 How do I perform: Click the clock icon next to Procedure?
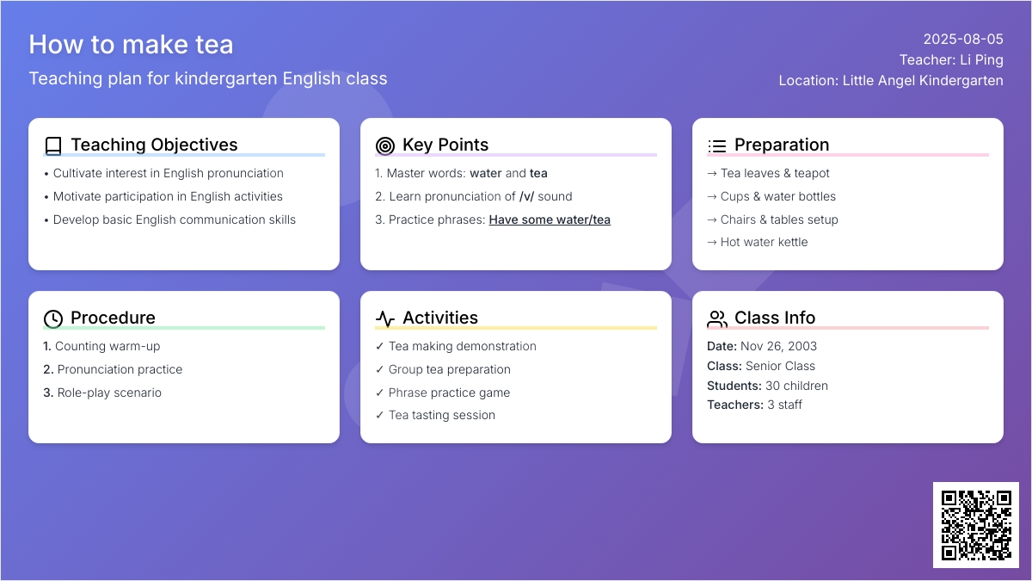tap(53, 318)
